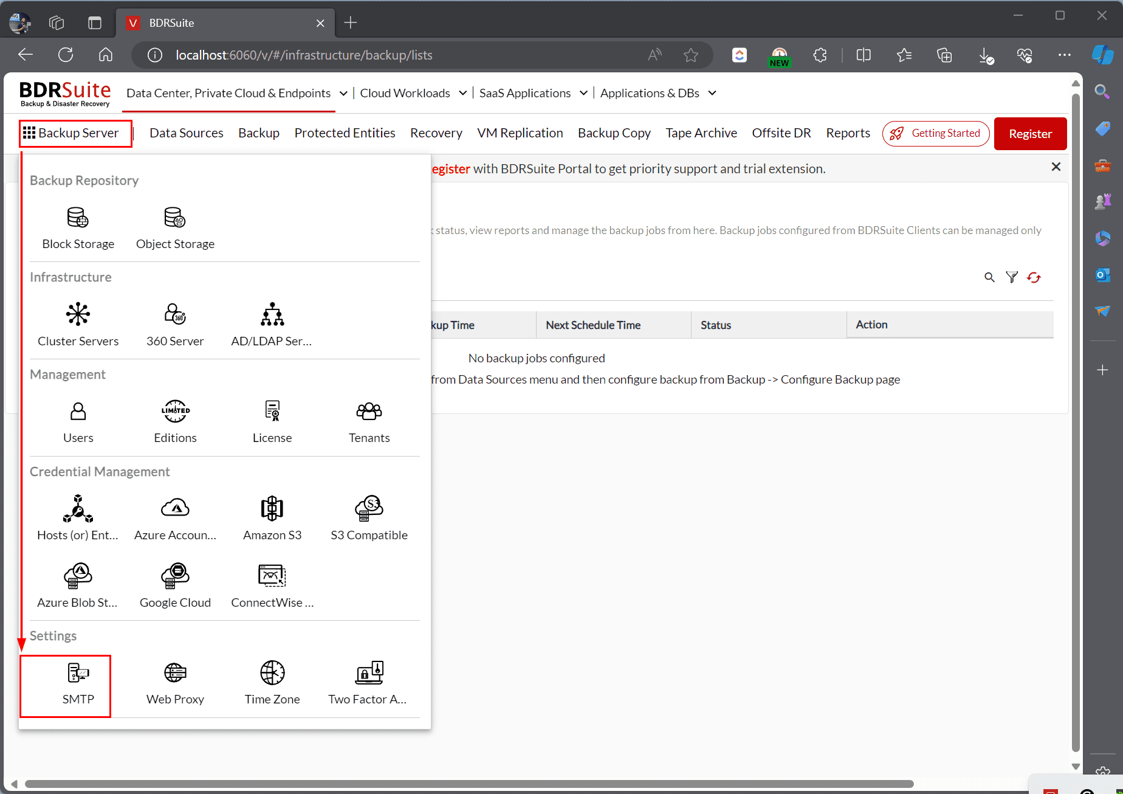Close the BDRSuite browser tab

pyautogui.click(x=320, y=23)
